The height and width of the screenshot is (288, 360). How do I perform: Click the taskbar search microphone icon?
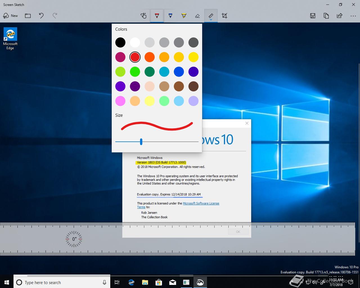pyautogui.click(x=104, y=282)
